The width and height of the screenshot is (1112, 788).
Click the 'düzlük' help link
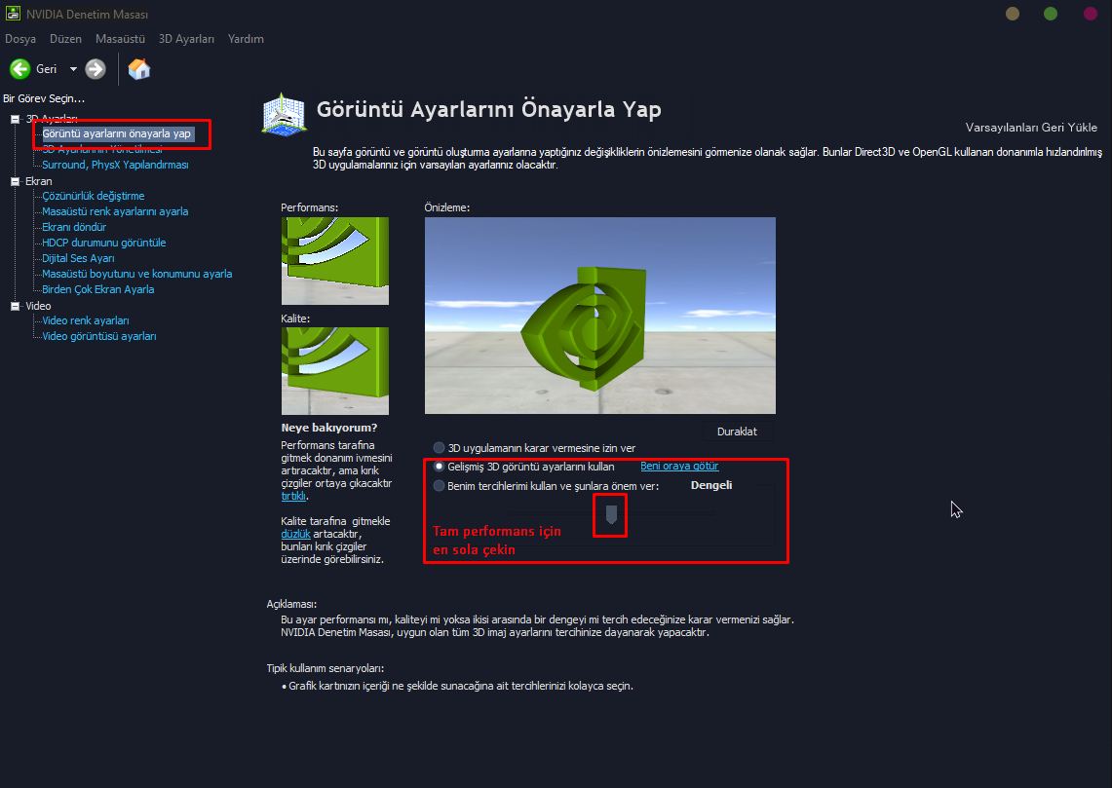(295, 534)
